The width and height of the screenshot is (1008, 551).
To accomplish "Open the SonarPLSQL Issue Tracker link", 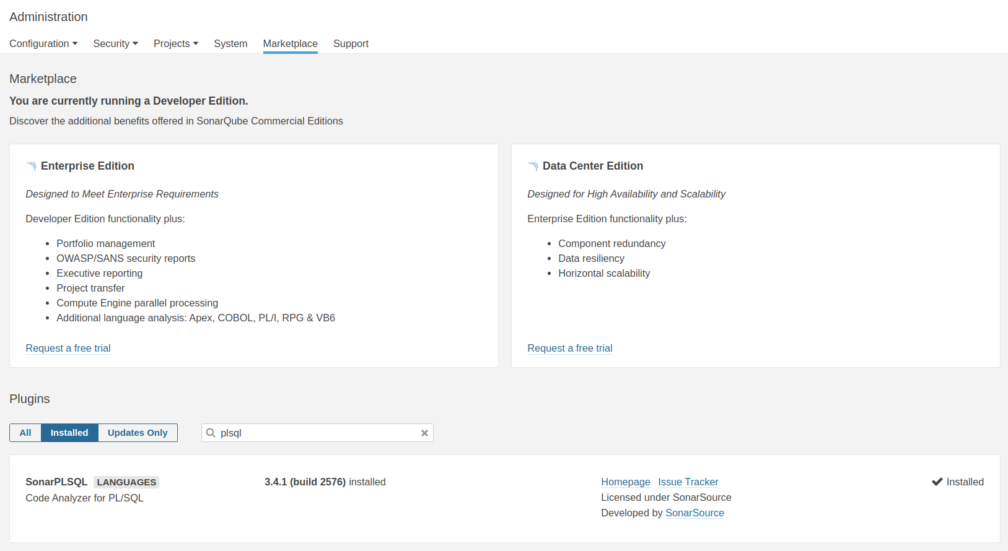I will coord(688,482).
